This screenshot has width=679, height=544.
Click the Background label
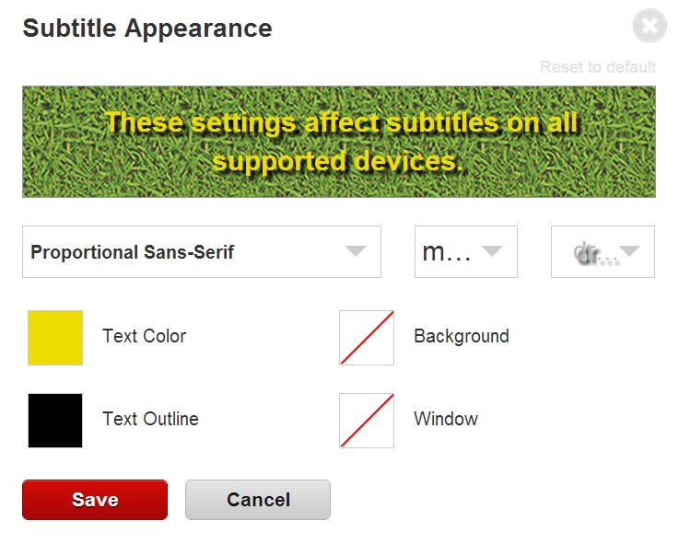point(462,337)
